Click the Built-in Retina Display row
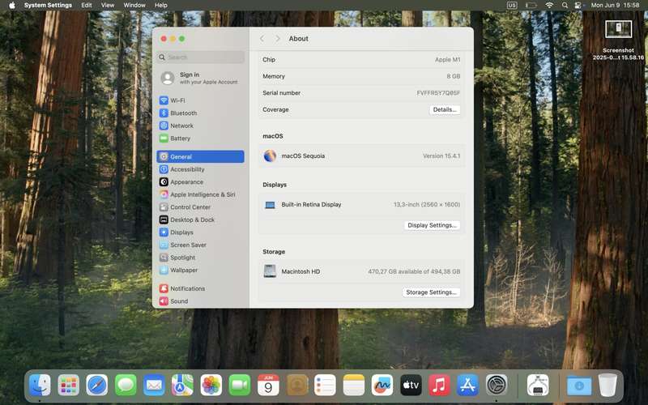 click(361, 205)
